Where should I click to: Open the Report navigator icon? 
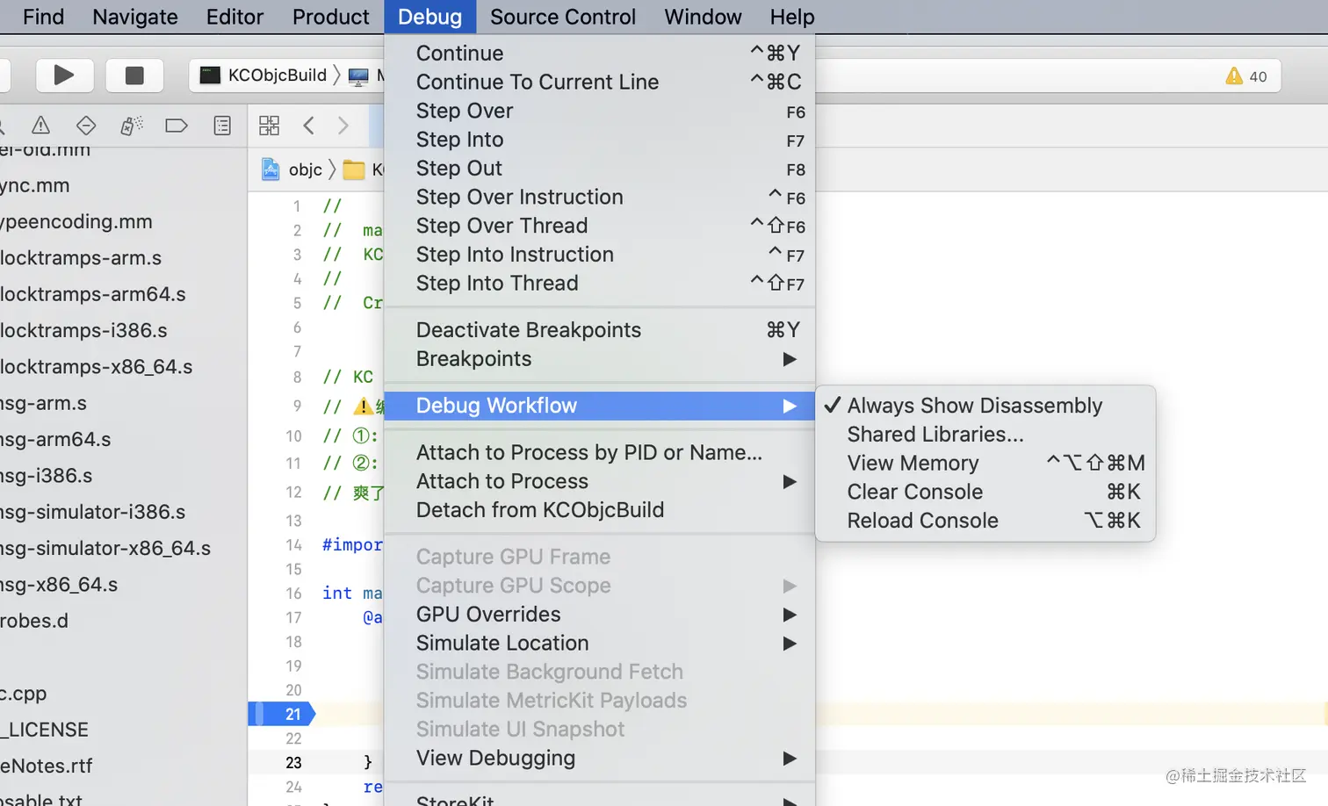click(x=222, y=126)
